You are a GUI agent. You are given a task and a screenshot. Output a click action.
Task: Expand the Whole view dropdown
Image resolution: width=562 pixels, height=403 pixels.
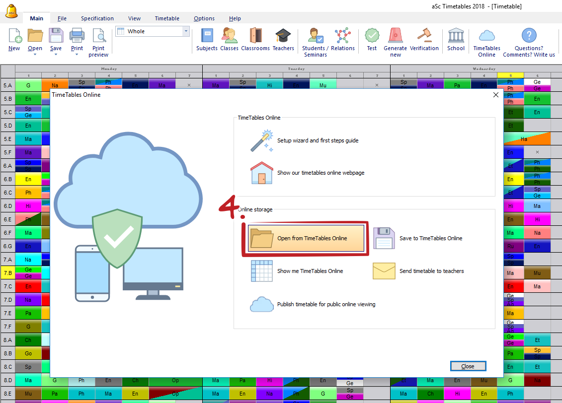click(186, 31)
